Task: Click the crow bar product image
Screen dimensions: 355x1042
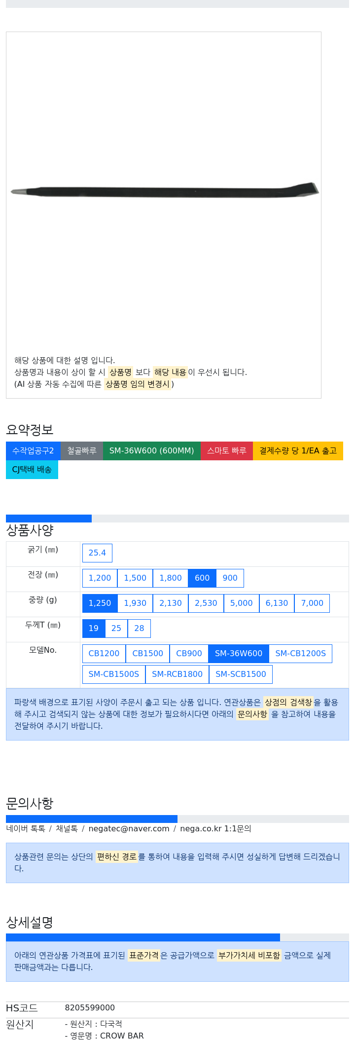Action: click(x=165, y=190)
